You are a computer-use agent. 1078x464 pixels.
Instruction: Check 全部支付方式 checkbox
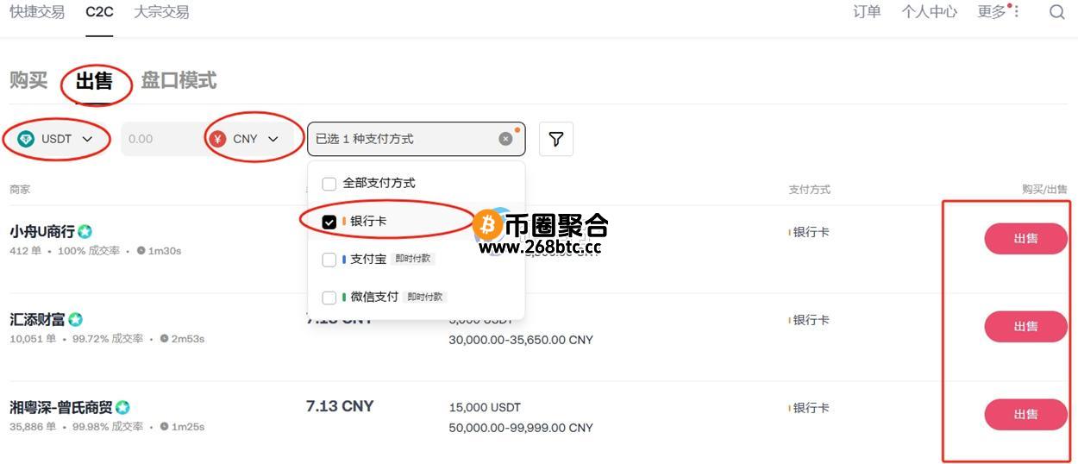tap(329, 184)
